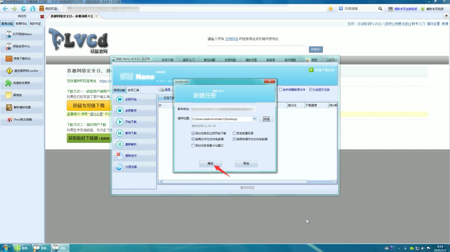Click 全部开始 in Nano window
Viewport: 450px width, 252px height.
pyautogui.click(x=134, y=99)
